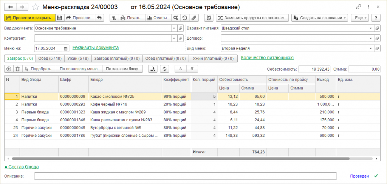Click the reminder alarm clock icon
The height and width of the screenshot is (184, 387).
(209, 18)
